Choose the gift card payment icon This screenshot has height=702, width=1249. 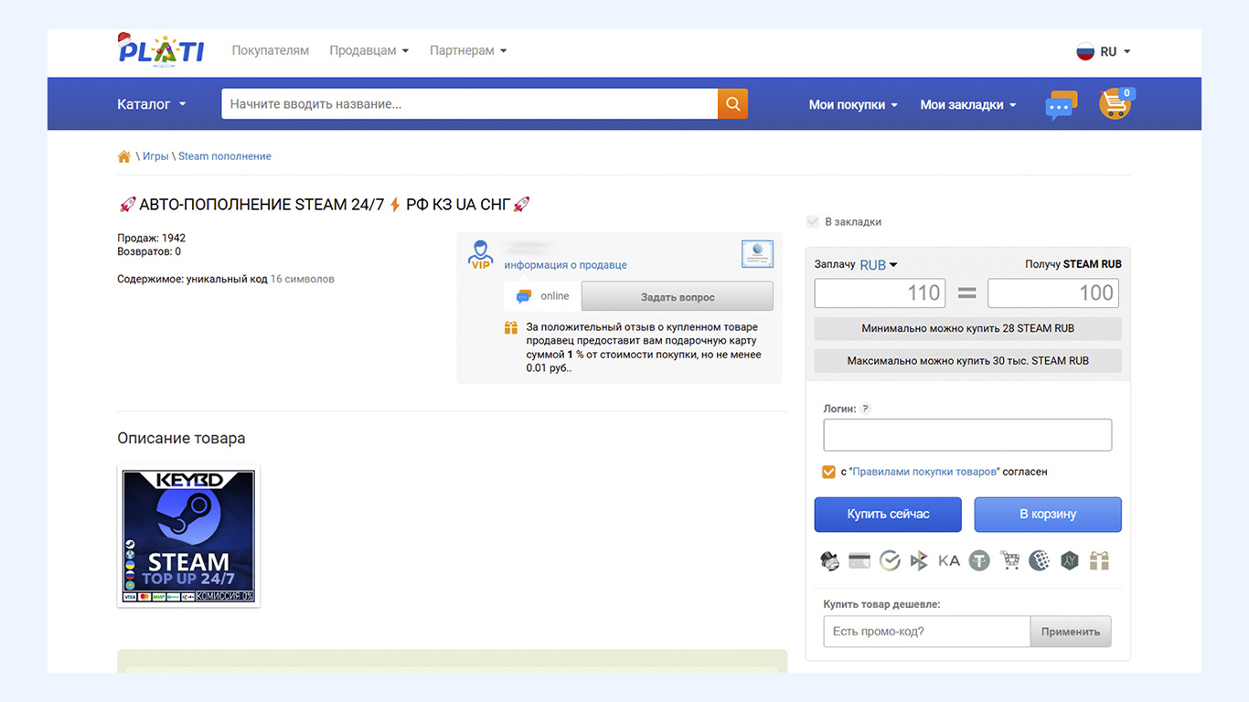coord(1099,560)
